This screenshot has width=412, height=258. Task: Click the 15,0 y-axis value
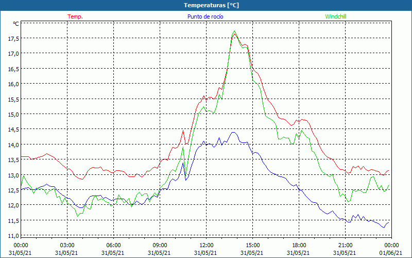tap(14, 115)
